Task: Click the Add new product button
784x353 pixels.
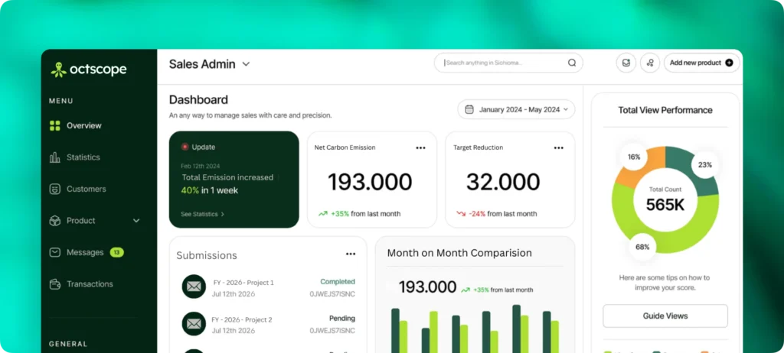Action: [x=701, y=63]
